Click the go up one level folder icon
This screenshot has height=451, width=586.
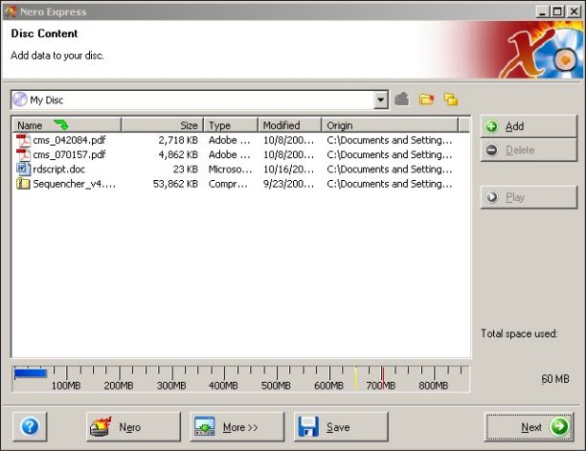point(402,100)
